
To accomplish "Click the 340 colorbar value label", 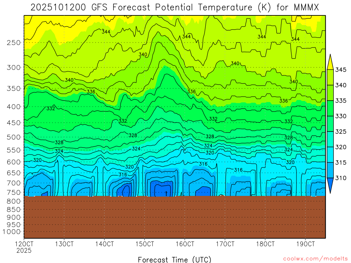I will click(341, 85).
